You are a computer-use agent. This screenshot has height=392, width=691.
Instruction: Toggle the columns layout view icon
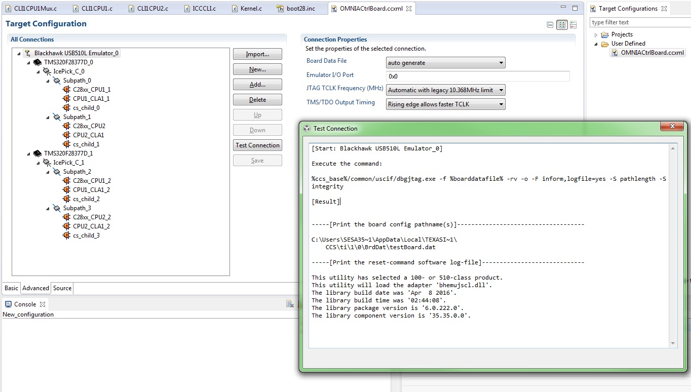(x=562, y=24)
